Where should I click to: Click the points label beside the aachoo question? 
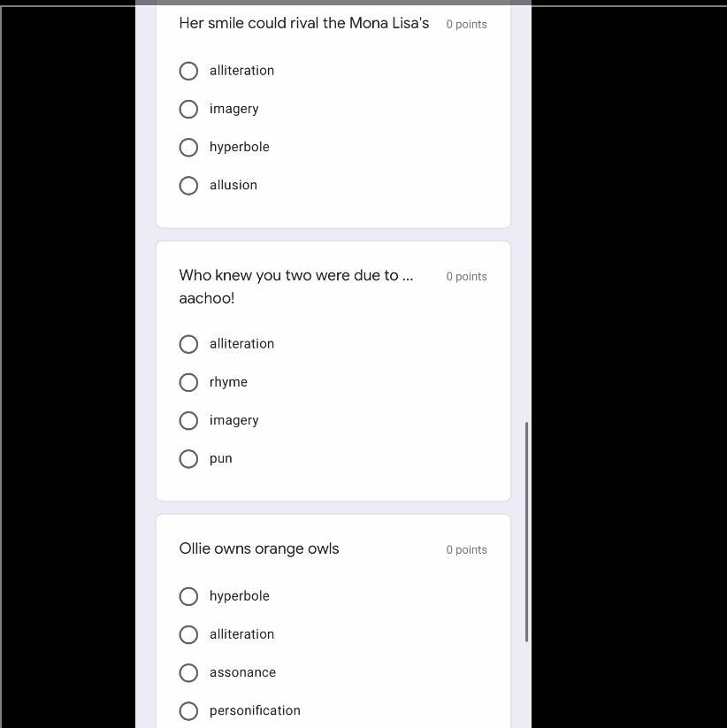tap(466, 276)
